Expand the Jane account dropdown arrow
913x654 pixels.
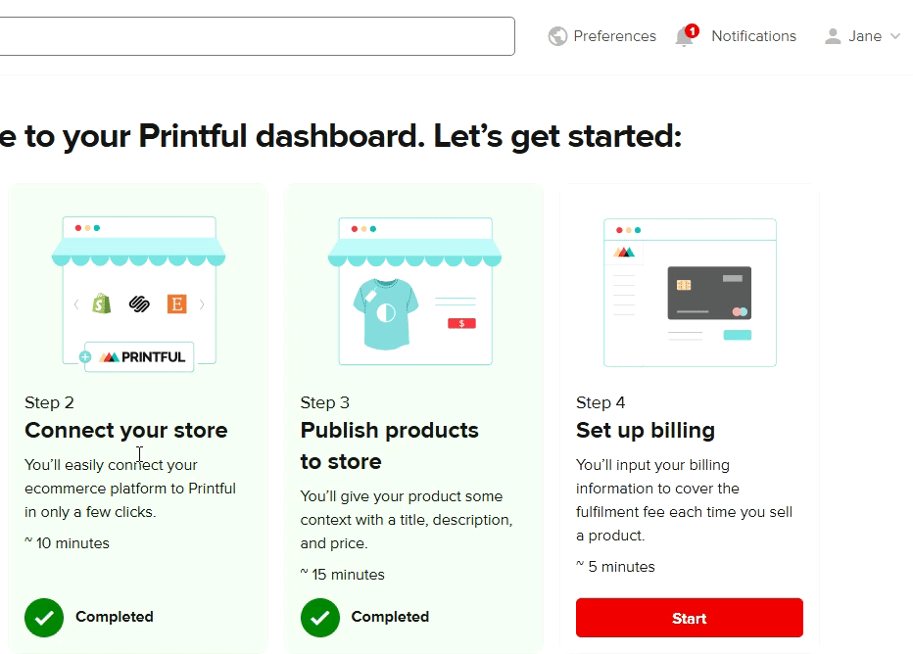pos(894,36)
